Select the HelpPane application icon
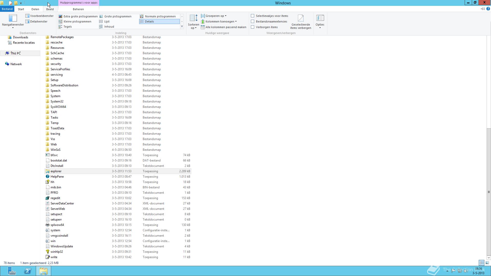The height and width of the screenshot is (276, 491). (47, 177)
